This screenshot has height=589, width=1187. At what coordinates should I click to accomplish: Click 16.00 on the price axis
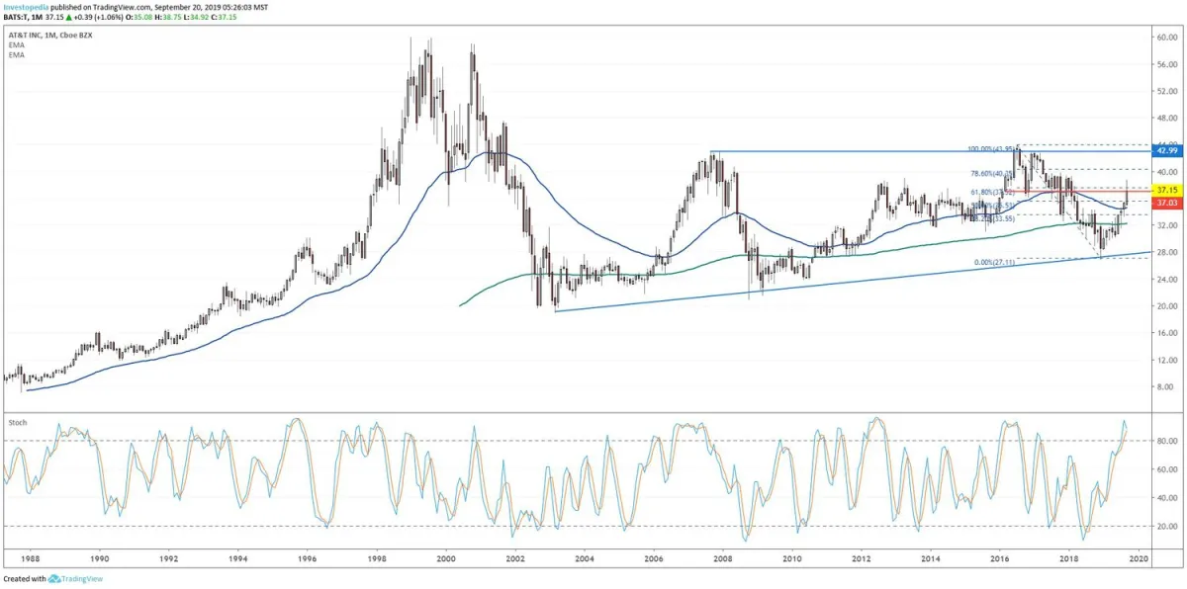coord(1165,333)
